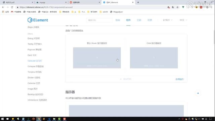Close the myapp browser tab
The width and height of the screenshot is (215, 121).
tap(66, 2)
